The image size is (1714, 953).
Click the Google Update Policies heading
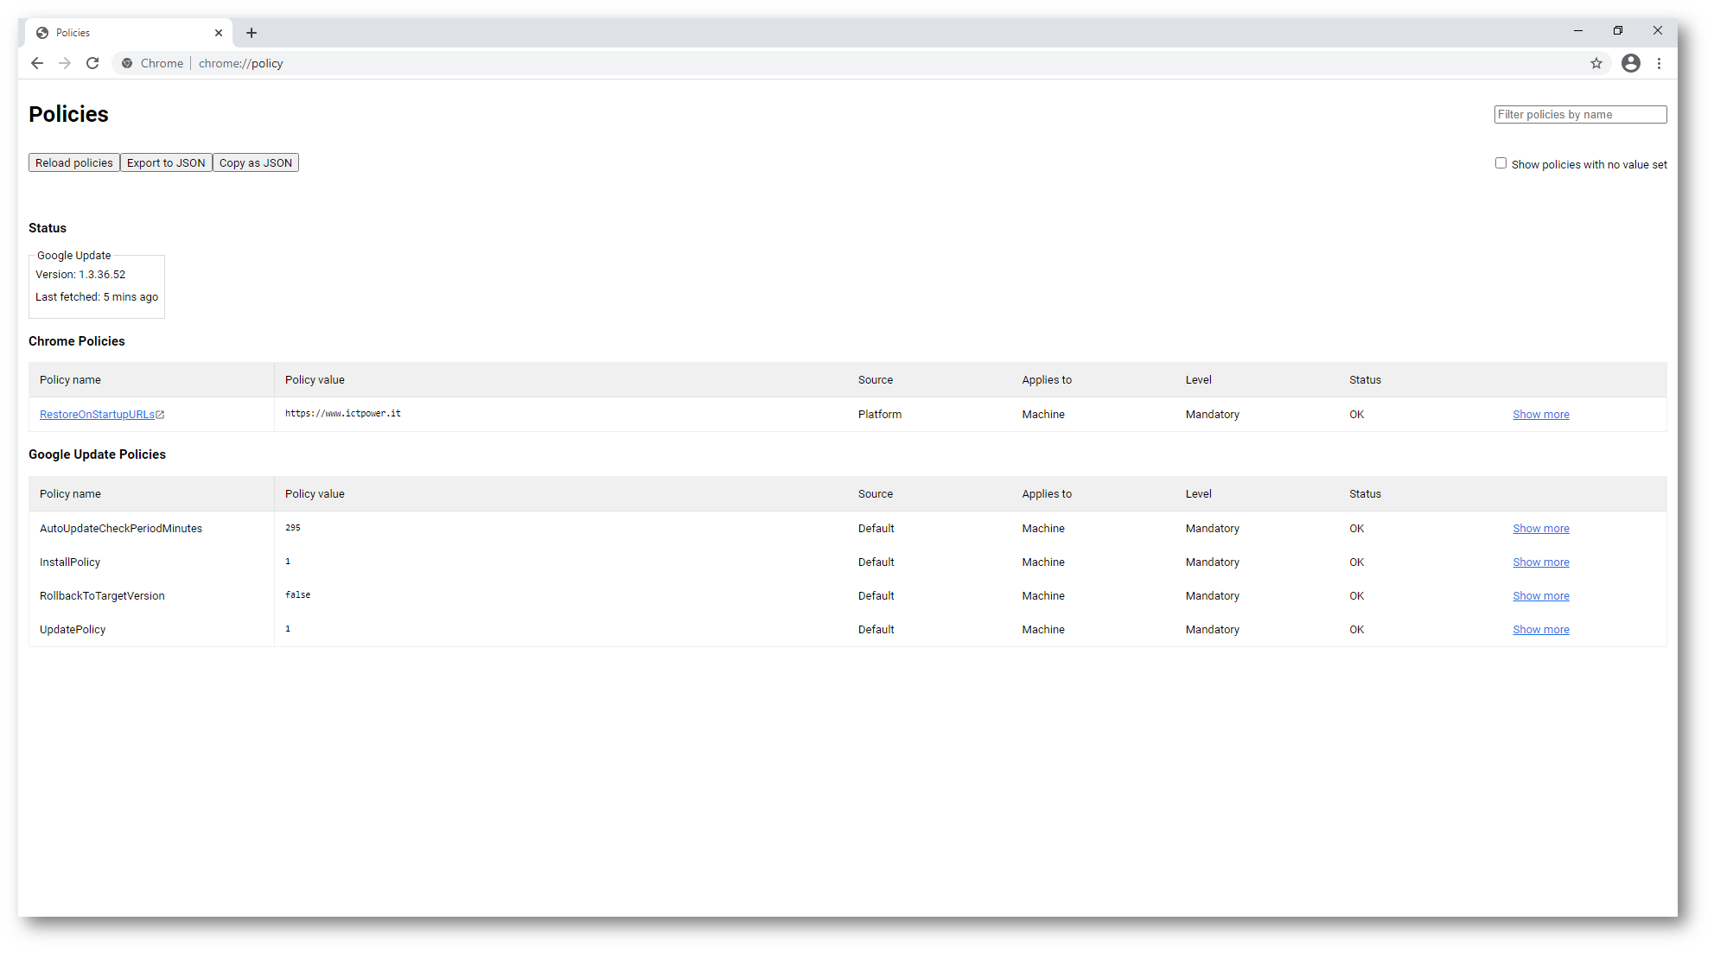[x=97, y=454]
